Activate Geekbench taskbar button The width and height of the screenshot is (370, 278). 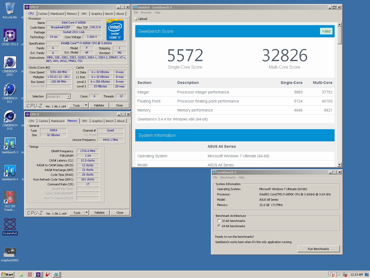point(56,275)
